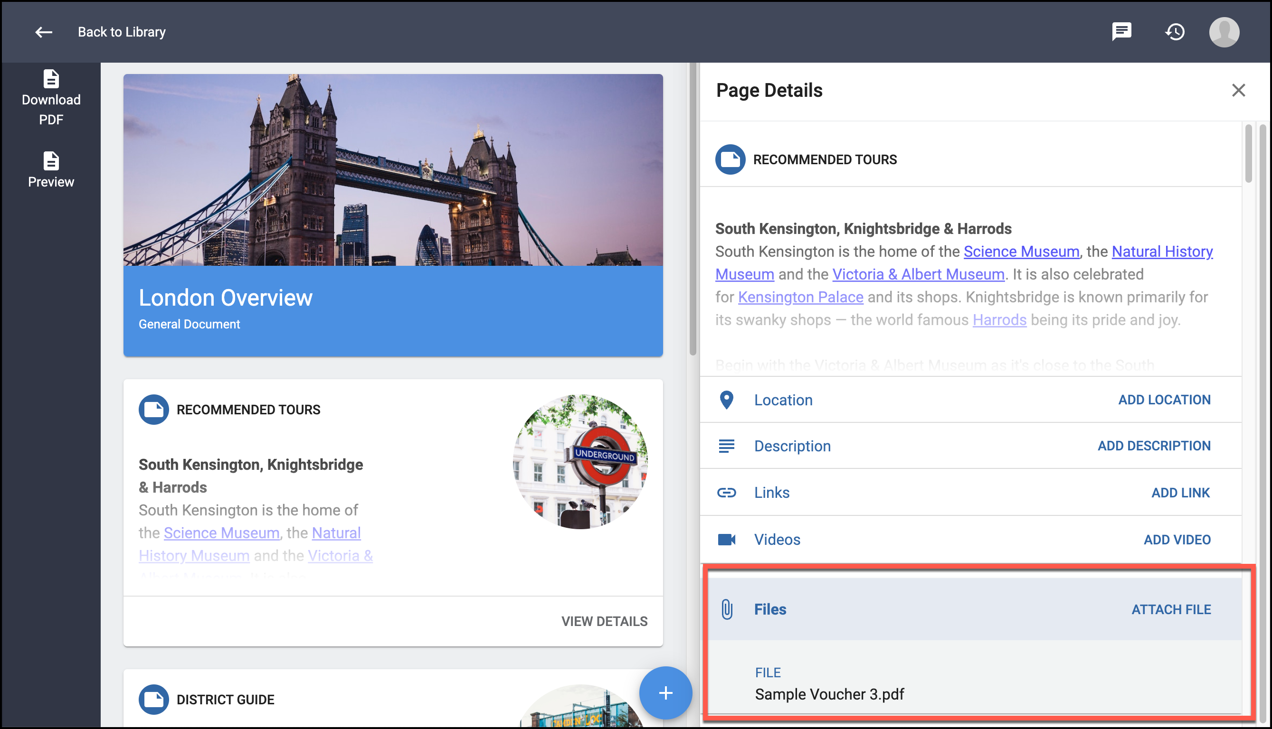
Task: Click the Tower Bridge cover image
Action: 393,170
